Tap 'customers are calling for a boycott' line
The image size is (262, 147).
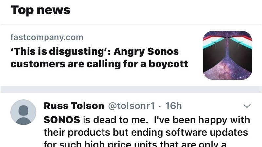point(99,63)
